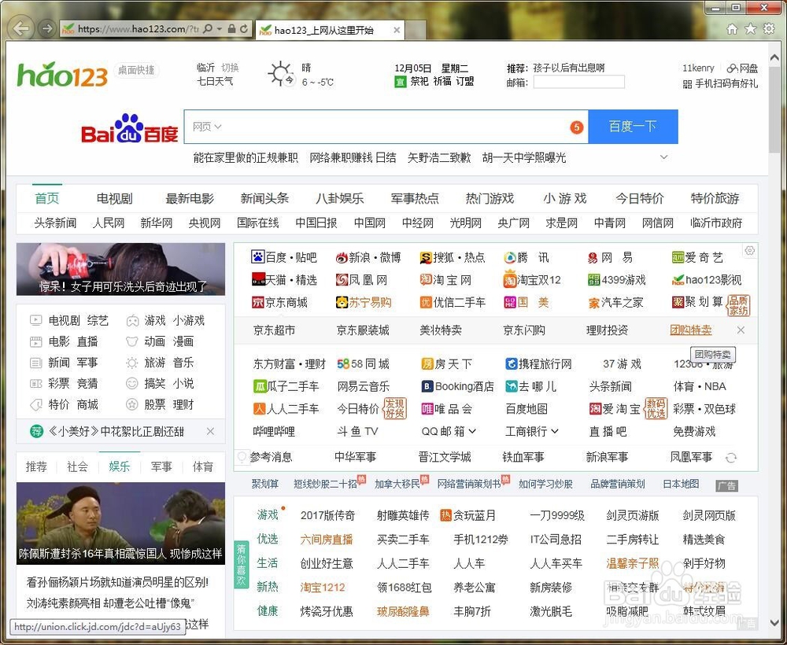This screenshot has height=645, width=787.
Task: Click the 百度一下 search button
Action: coord(633,127)
